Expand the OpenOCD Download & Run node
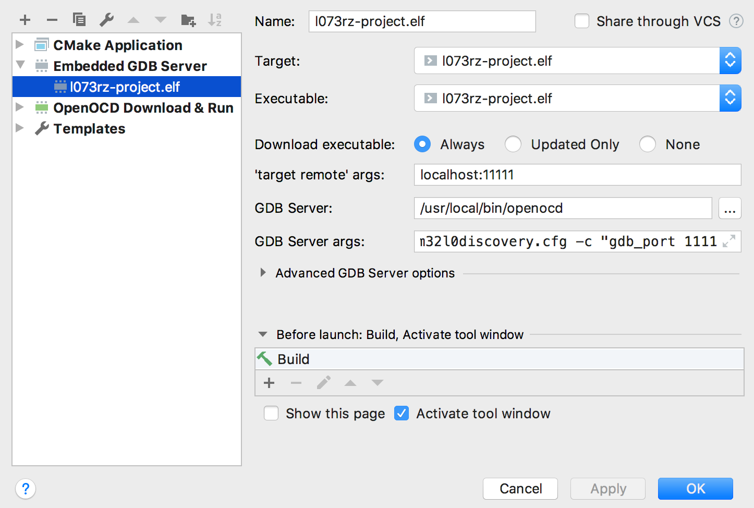This screenshot has width=754, height=508. click(x=20, y=107)
